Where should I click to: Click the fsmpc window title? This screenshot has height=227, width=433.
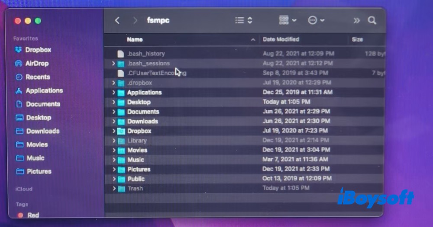[158, 20]
